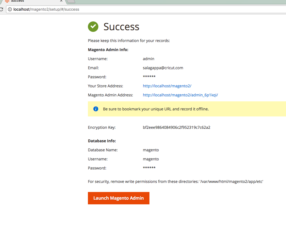Open a new tab next to Success
This screenshot has width=286, height=234.
[x=71, y=1]
